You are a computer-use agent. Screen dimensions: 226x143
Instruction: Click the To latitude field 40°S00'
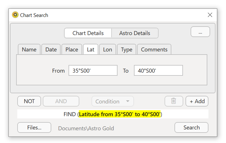158,70
